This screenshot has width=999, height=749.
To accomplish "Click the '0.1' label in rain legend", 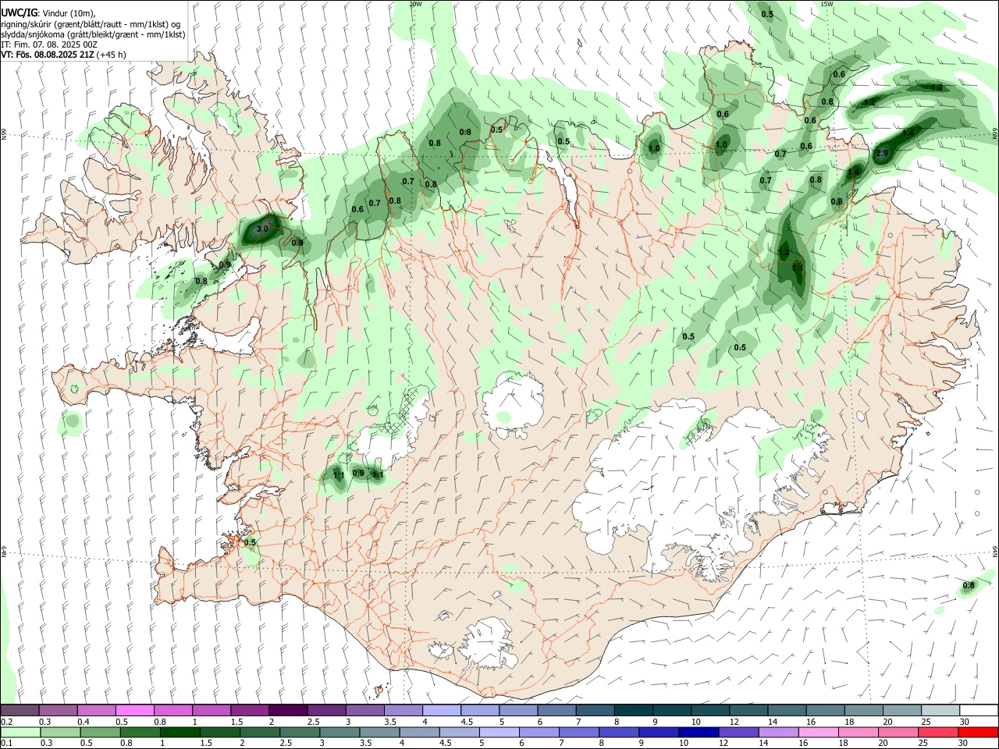I will 6,743.
